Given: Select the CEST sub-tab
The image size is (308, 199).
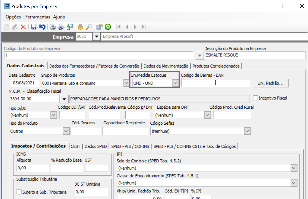Looking at the screenshot, I should click(75, 146).
